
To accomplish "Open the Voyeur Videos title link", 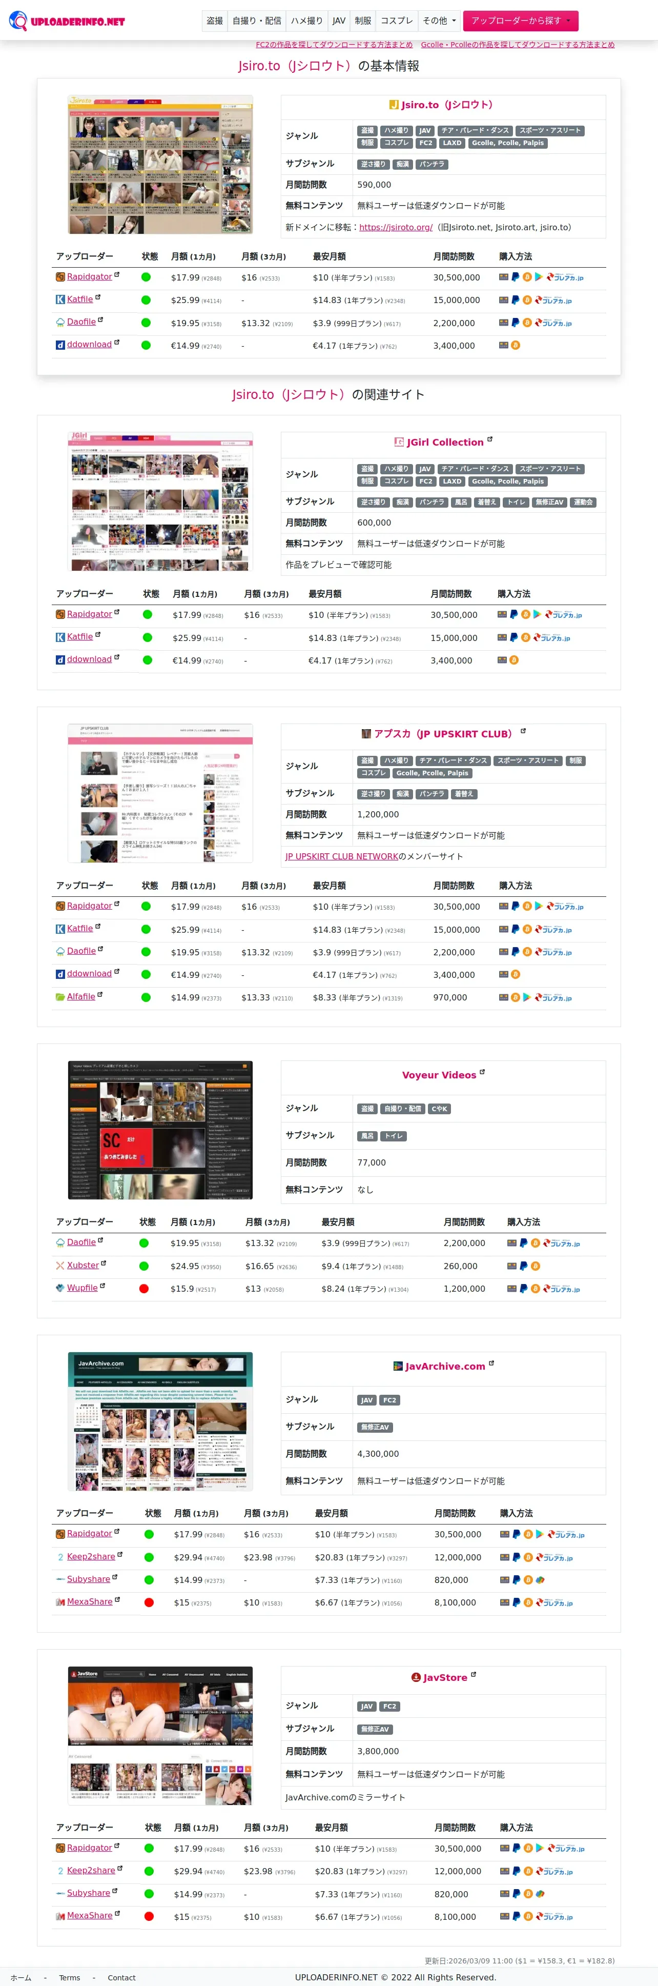I will [439, 1075].
